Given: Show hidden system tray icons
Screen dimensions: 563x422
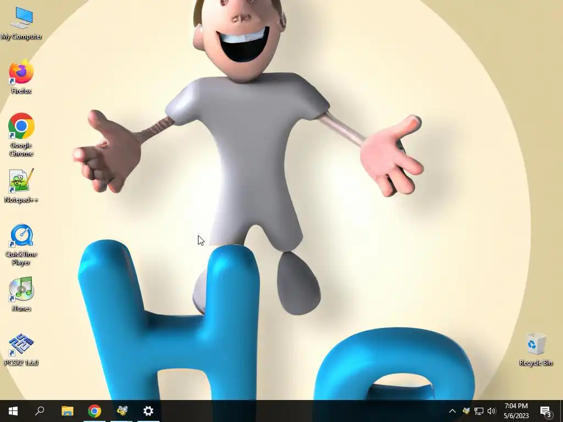Looking at the screenshot, I should (452, 411).
